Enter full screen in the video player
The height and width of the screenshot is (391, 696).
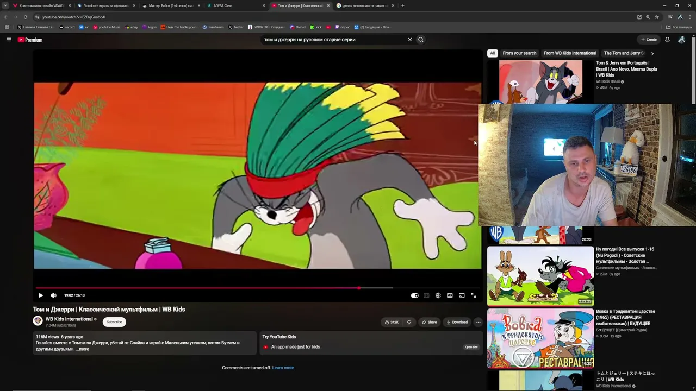(x=473, y=295)
